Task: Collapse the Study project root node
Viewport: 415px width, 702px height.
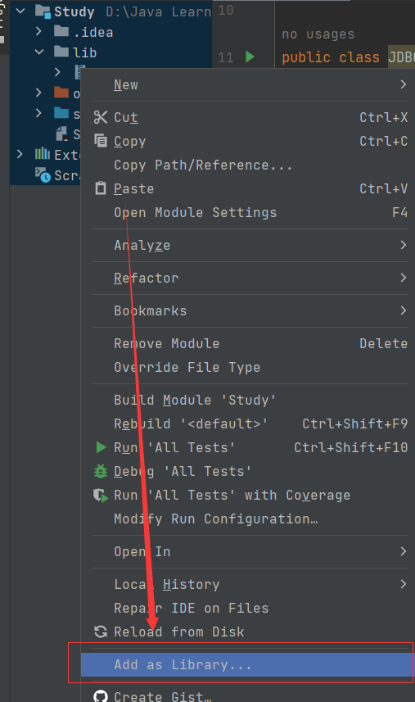Action: coord(20,11)
